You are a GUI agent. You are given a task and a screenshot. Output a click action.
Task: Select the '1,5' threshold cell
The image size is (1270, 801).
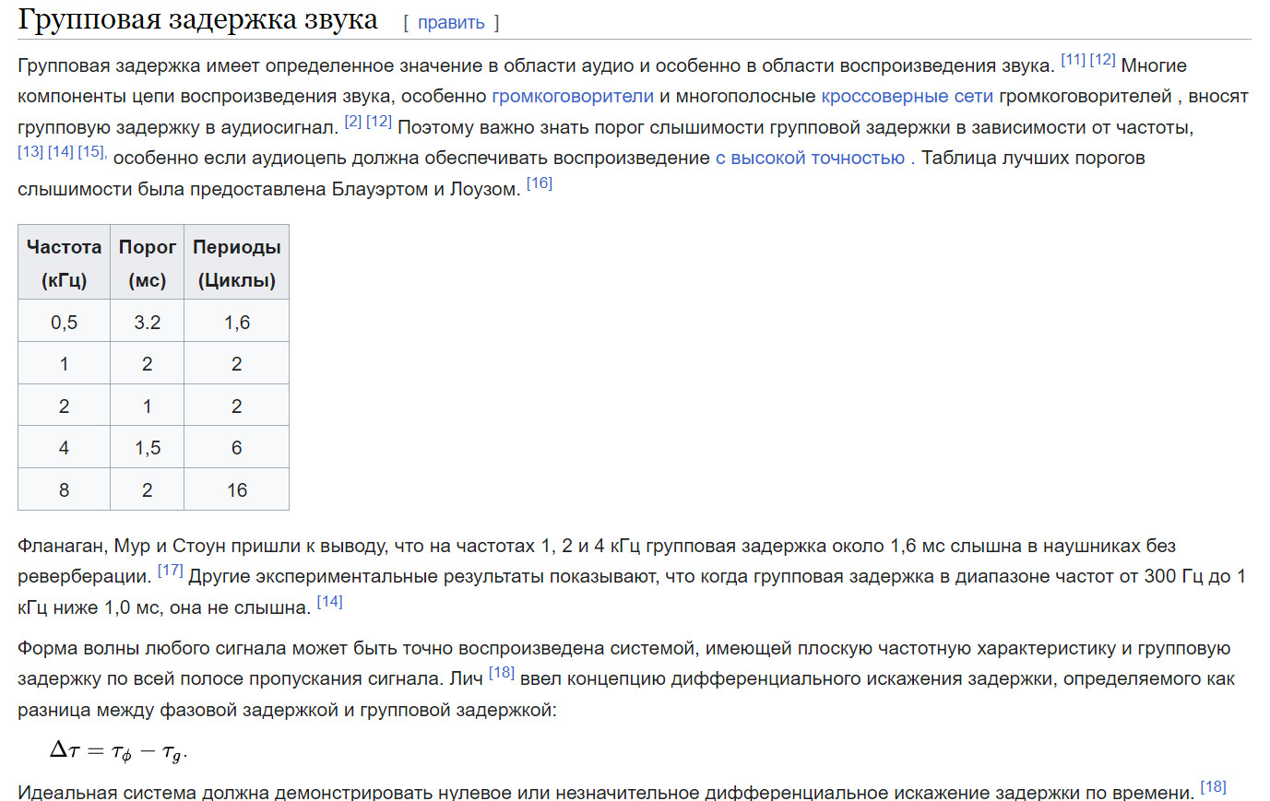point(148,447)
